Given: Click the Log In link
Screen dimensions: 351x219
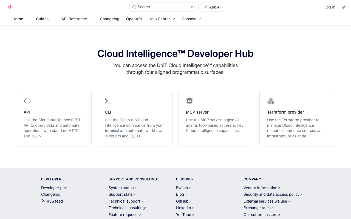Looking at the screenshot, I should [x=330, y=7].
